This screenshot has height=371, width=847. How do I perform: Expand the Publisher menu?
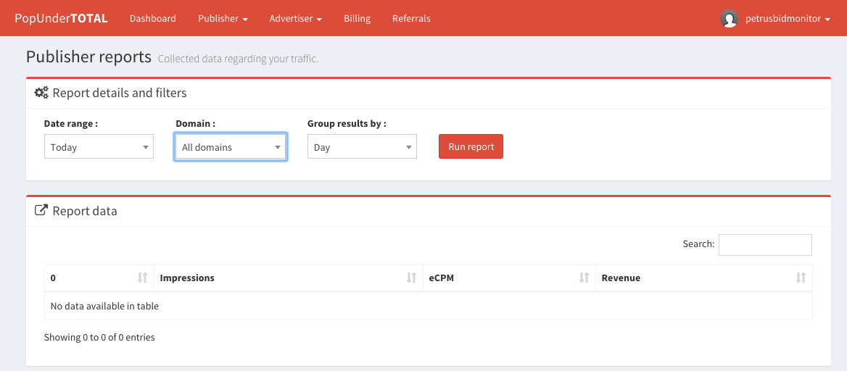(223, 19)
